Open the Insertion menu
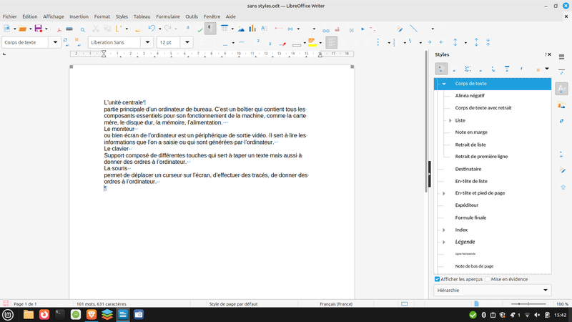 [x=79, y=16]
